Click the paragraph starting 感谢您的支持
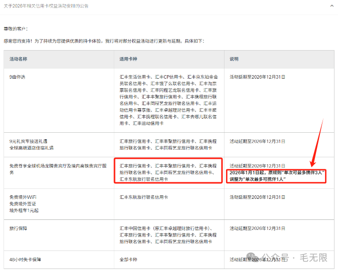The height and width of the screenshot is (271, 338). tap(104, 41)
